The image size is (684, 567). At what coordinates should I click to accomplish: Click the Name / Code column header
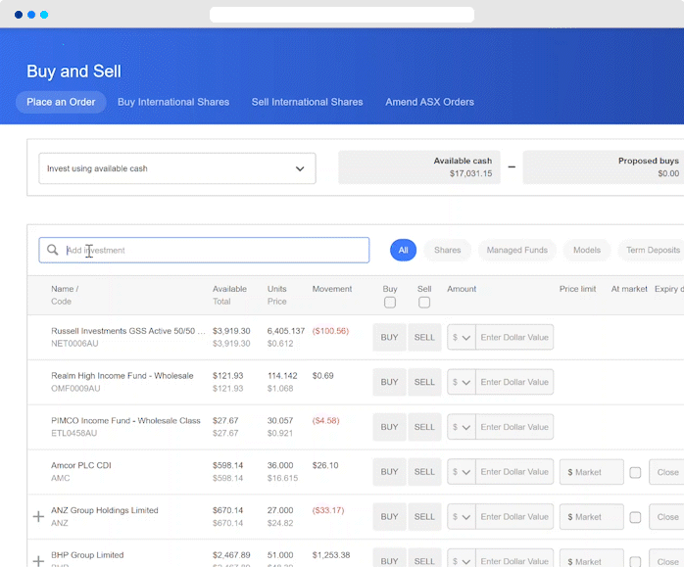(65, 295)
